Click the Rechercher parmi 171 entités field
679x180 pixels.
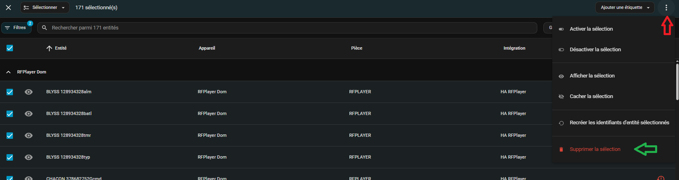(x=283, y=28)
